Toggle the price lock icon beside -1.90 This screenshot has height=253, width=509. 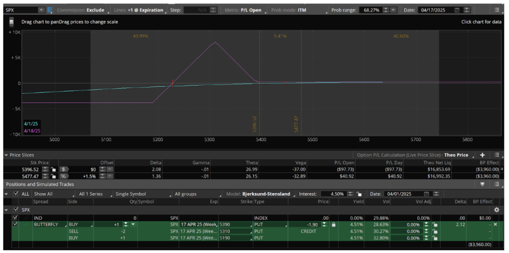coord(334,224)
